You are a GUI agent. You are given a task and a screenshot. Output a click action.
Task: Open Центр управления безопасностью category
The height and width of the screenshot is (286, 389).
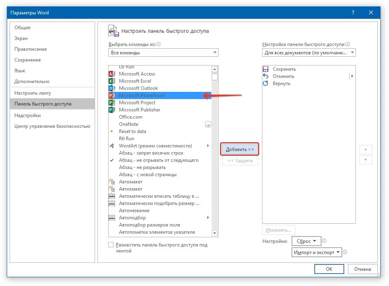52,126
